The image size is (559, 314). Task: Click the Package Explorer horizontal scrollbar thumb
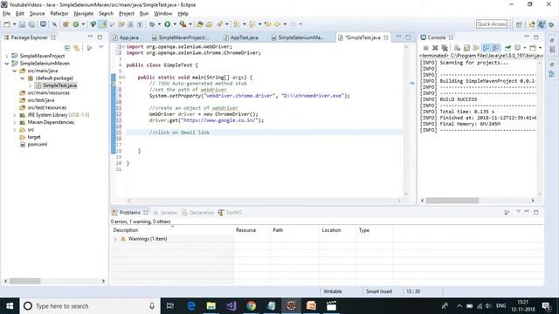tap(24, 281)
